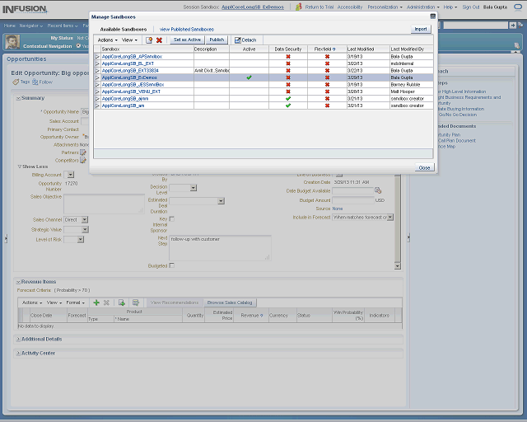Click the Flexfield column sort icon
Viewport: 527px width, 422px height.
(333, 49)
